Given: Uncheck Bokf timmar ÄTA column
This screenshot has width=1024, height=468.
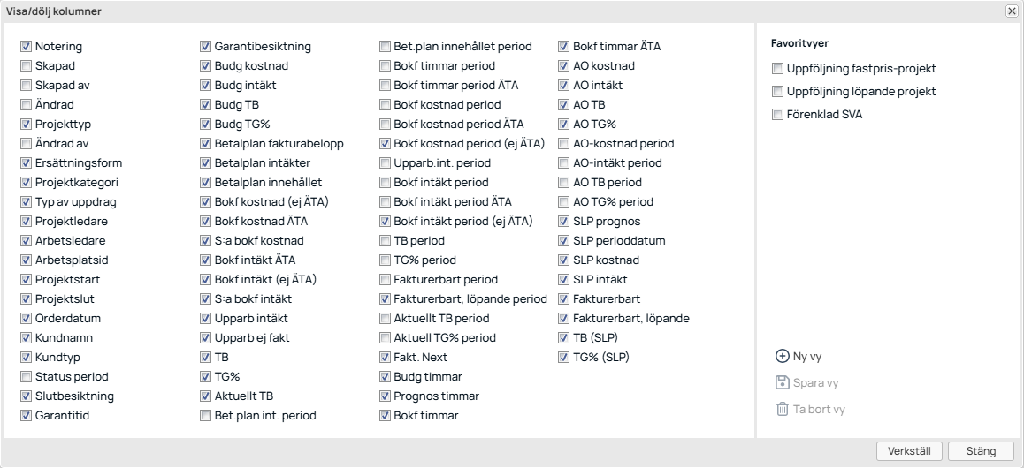Looking at the screenshot, I should click(565, 47).
